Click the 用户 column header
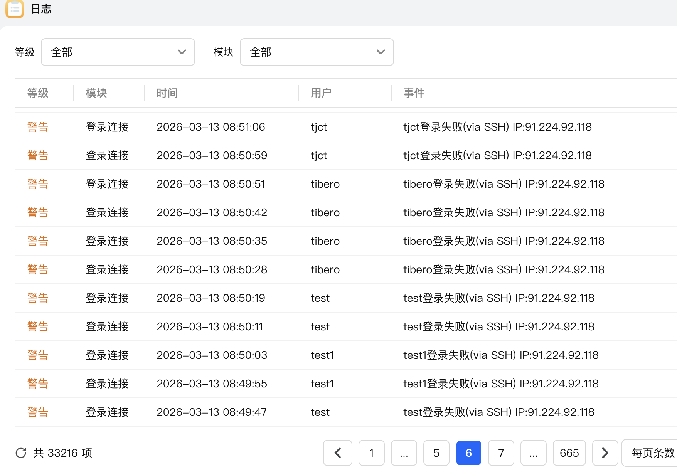 (321, 93)
